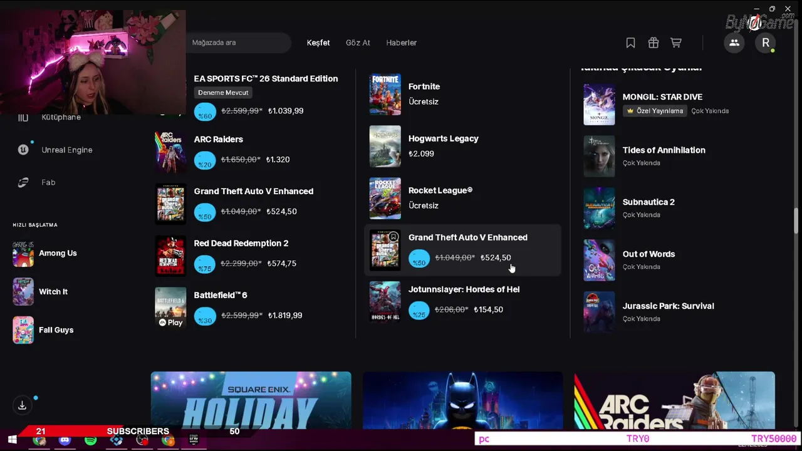The image size is (802, 451).
Task: Open the gift redeem icon
Action: [x=654, y=43]
